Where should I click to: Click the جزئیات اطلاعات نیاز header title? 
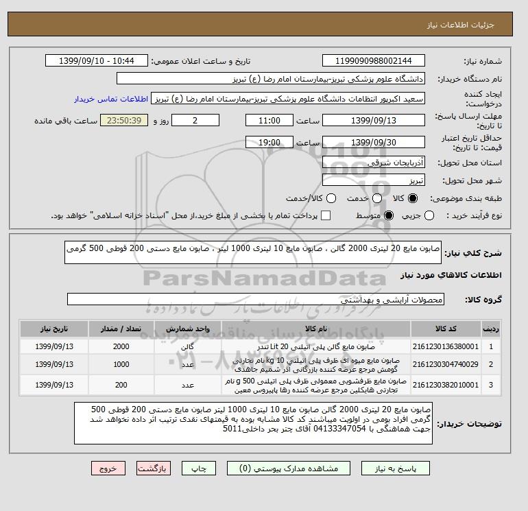click(x=461, y=25)
